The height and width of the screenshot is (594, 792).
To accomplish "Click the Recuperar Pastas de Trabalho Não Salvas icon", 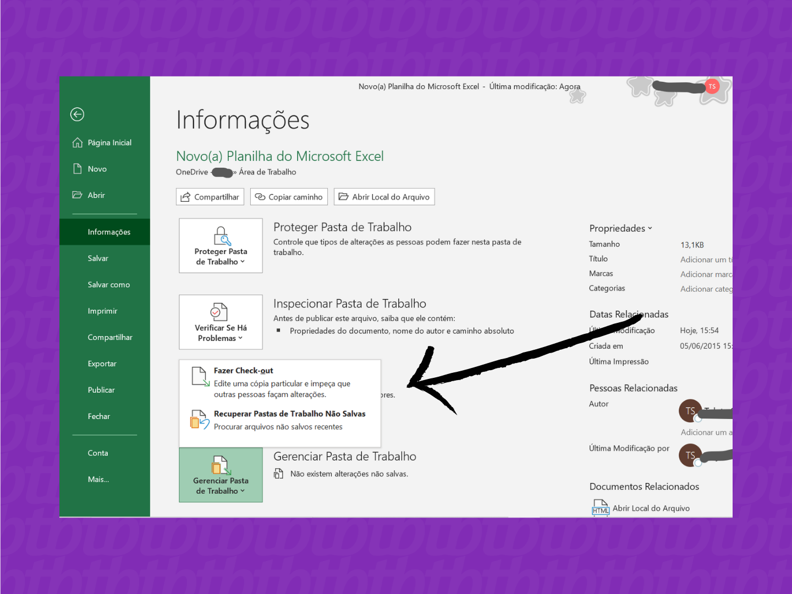I will click(x=200, y=420).
